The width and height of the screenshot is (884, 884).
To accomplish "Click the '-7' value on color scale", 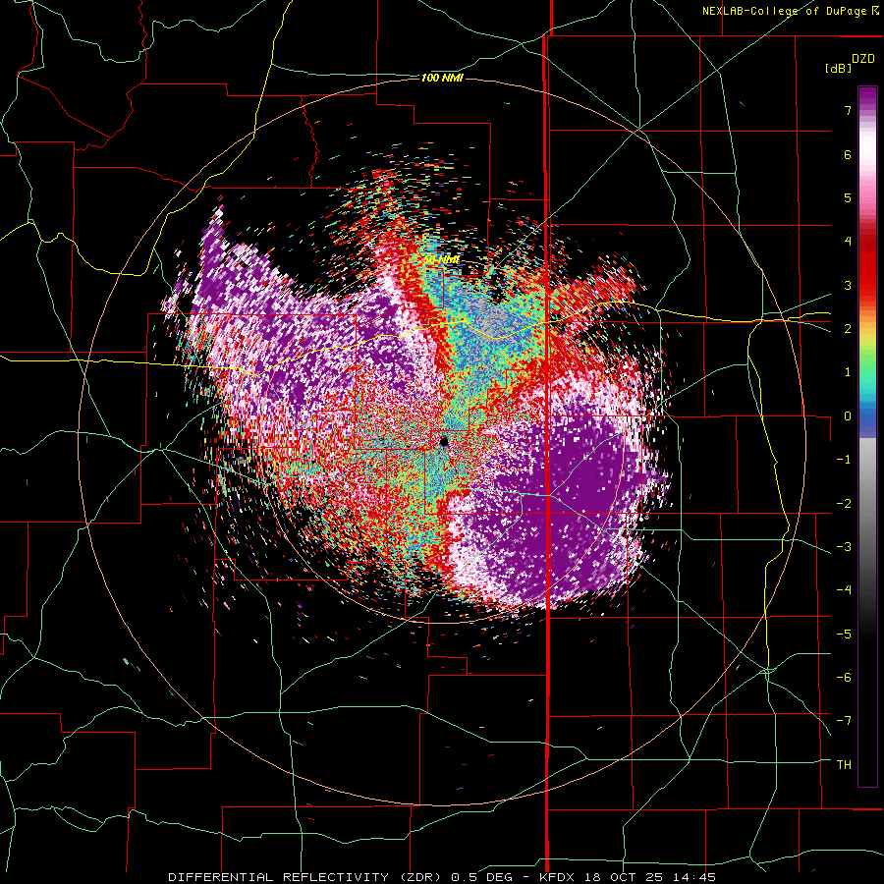I will (x=844, y=721).
